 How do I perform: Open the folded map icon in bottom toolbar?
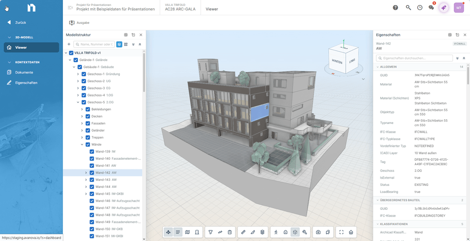click(187, 232)
